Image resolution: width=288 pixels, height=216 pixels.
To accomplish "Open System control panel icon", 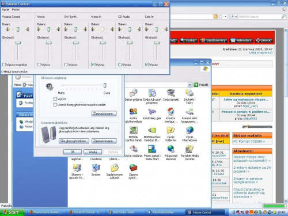I will 96,168.
